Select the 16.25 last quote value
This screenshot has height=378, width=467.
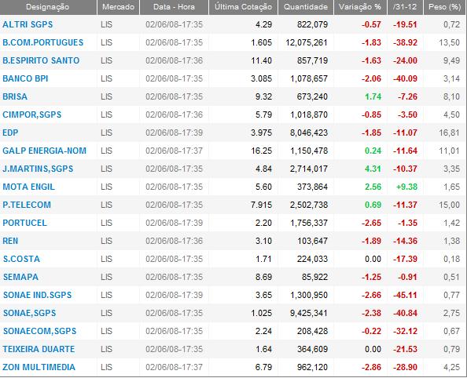point(262,151)
